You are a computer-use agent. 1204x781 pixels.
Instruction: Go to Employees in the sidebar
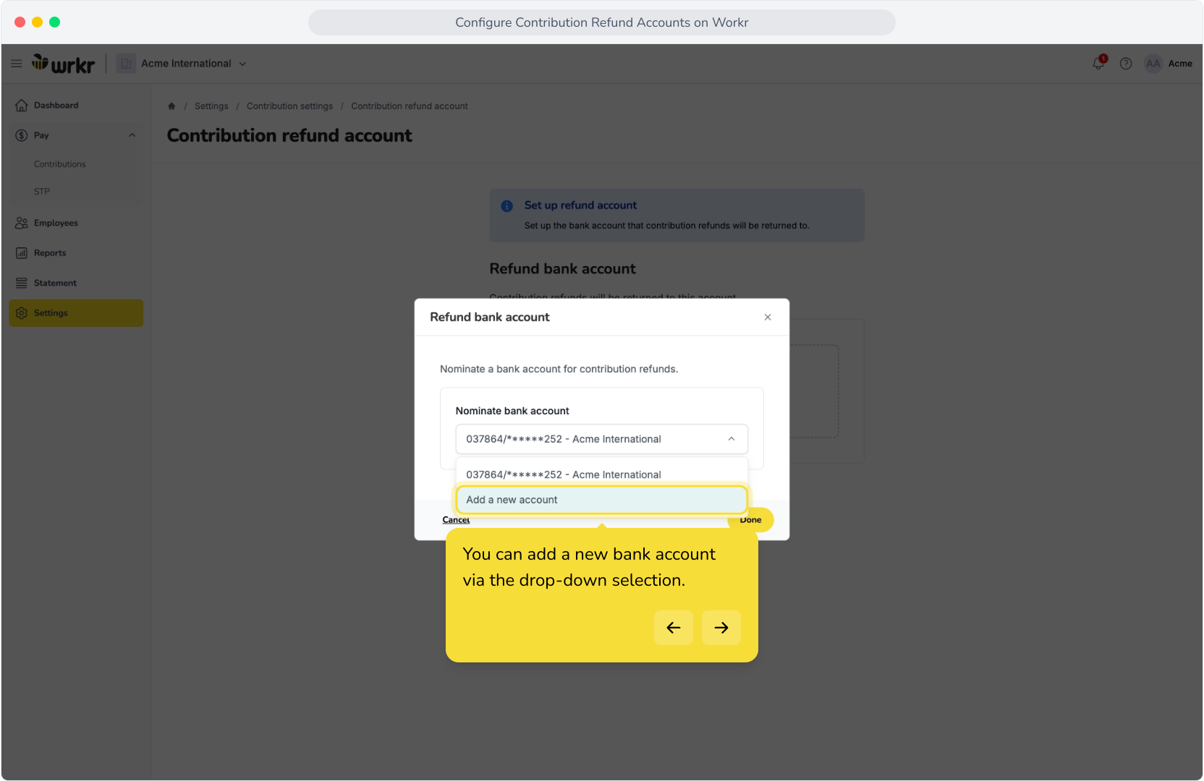(x=76, y=223)
